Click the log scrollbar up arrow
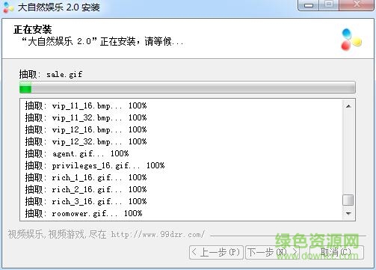The width and height of the screenshot is (376, 270). 348,106
